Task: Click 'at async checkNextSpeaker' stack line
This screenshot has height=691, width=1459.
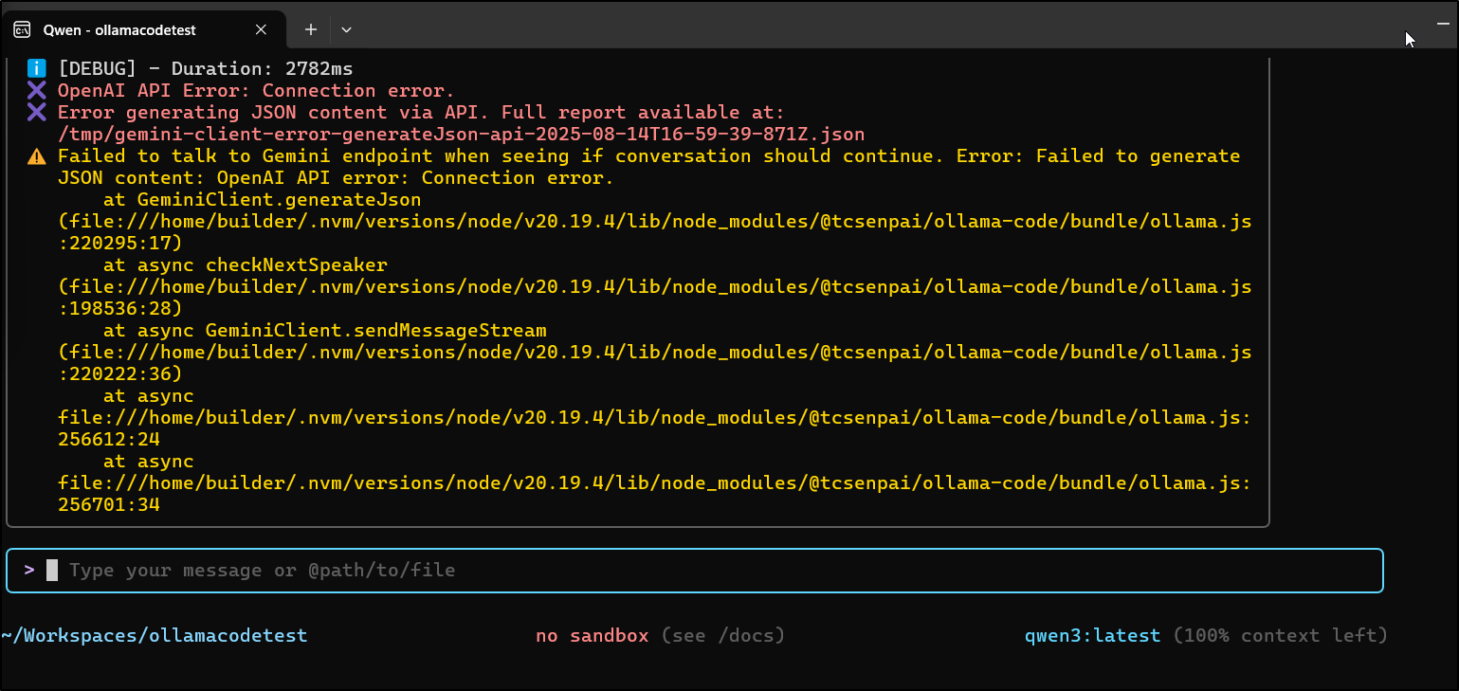Action: click(246, 264)
